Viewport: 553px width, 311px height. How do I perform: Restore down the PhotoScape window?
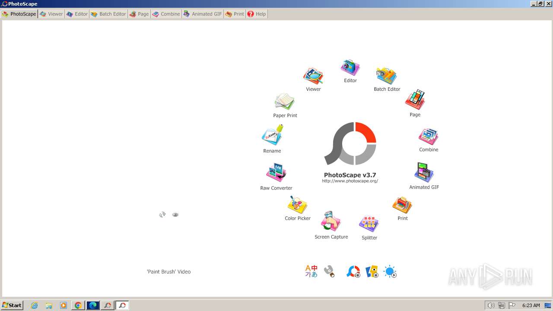click(540, 4)
